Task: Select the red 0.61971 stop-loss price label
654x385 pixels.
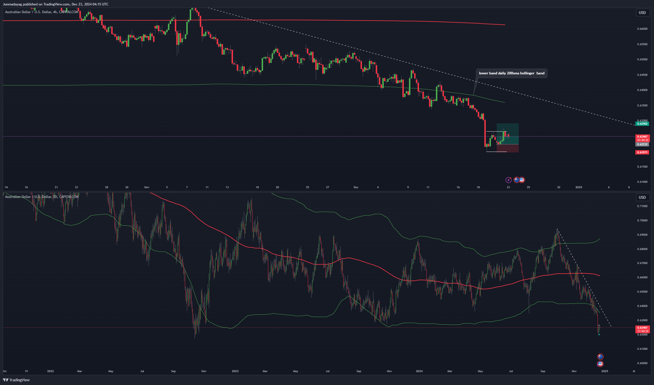Action: pyautogui.click(x=642, y=152)
